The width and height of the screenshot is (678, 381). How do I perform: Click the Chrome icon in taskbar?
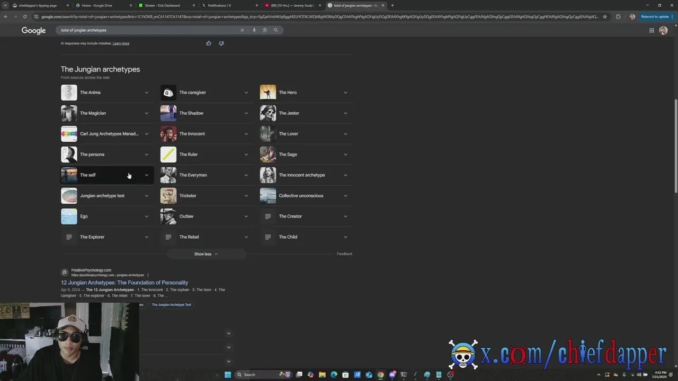pyautogui.click(x=380, y=375)
